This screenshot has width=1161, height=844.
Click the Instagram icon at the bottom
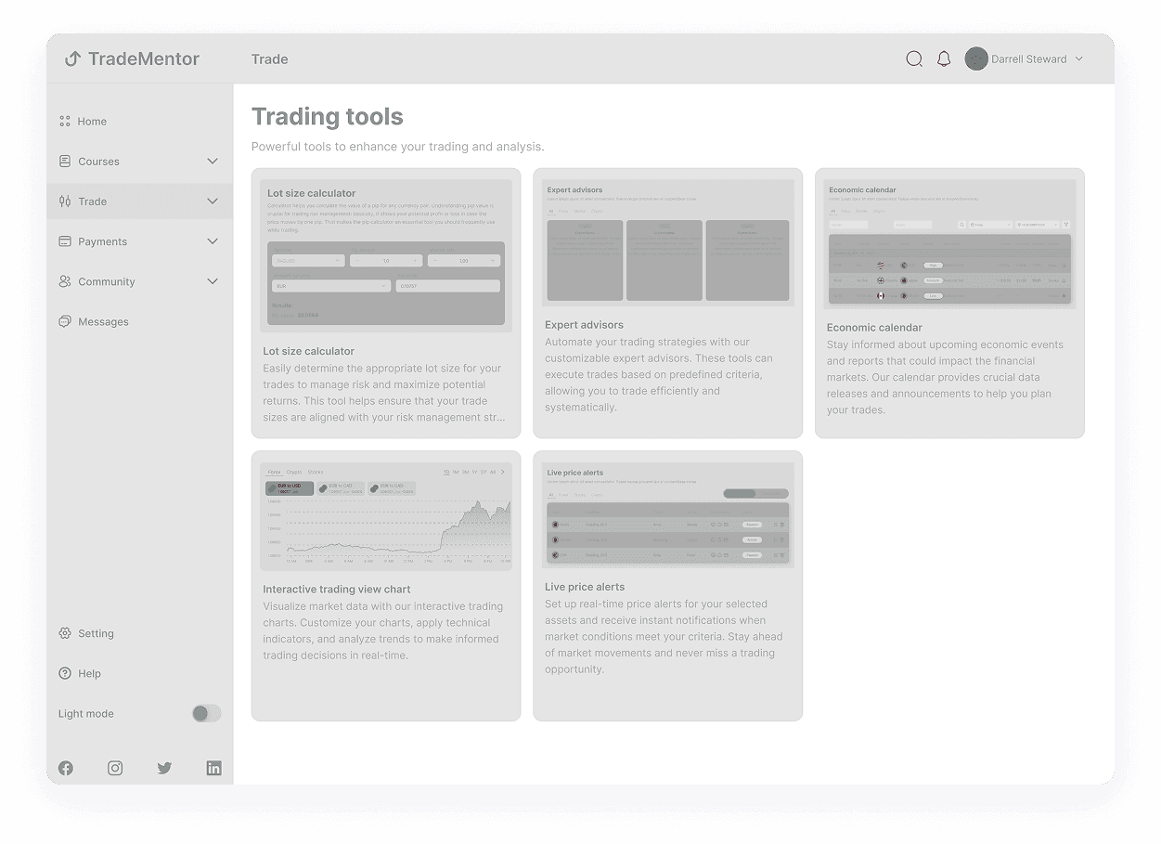click(114, 768)
